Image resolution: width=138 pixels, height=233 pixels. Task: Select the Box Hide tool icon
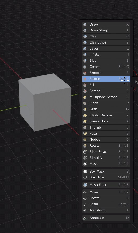pyautogui.click(x=85, y=177)
